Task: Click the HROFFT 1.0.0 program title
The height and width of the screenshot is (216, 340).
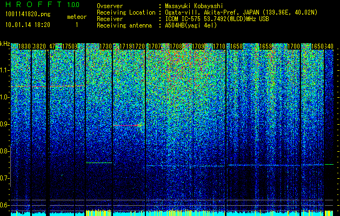Action: [x=42, y=4]
